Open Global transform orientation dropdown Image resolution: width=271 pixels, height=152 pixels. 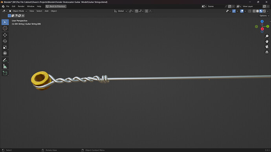[121, 11]
